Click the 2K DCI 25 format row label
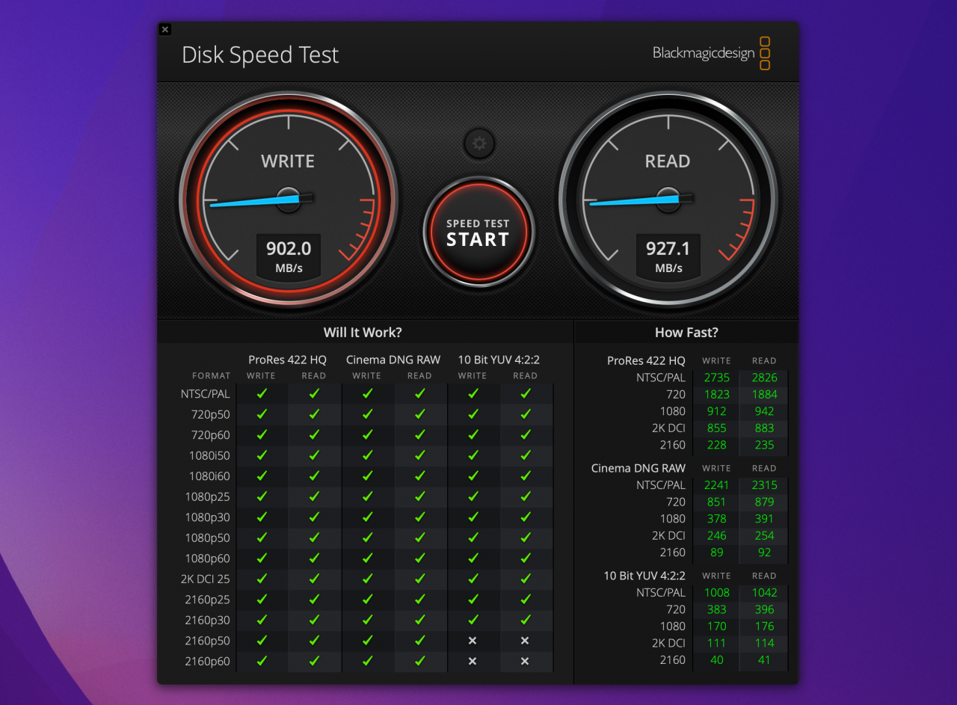This screenshot has width=957, height=705. point(206,579)
